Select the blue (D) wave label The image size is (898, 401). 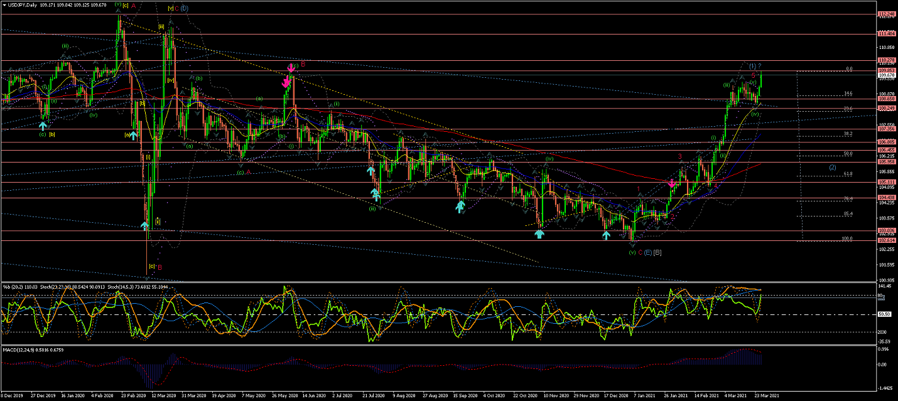(185, 8)
